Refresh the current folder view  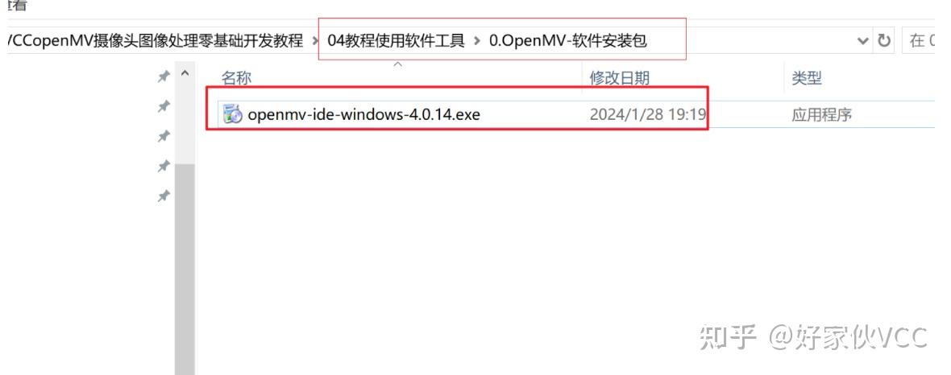click(883, 40)
